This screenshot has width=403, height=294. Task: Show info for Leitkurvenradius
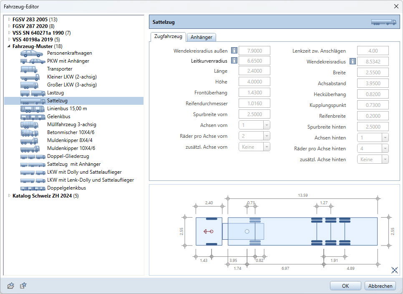click(x=234, y=61)
